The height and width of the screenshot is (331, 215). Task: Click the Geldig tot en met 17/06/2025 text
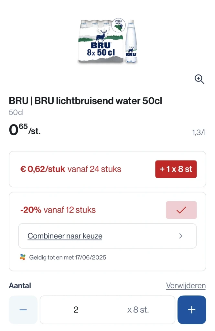[68, 258]
